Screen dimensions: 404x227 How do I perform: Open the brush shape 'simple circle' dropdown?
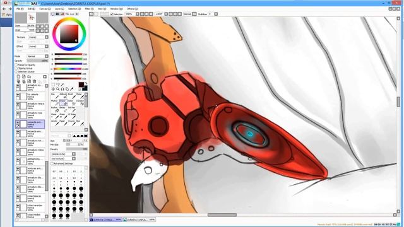[x=74, y=154]
